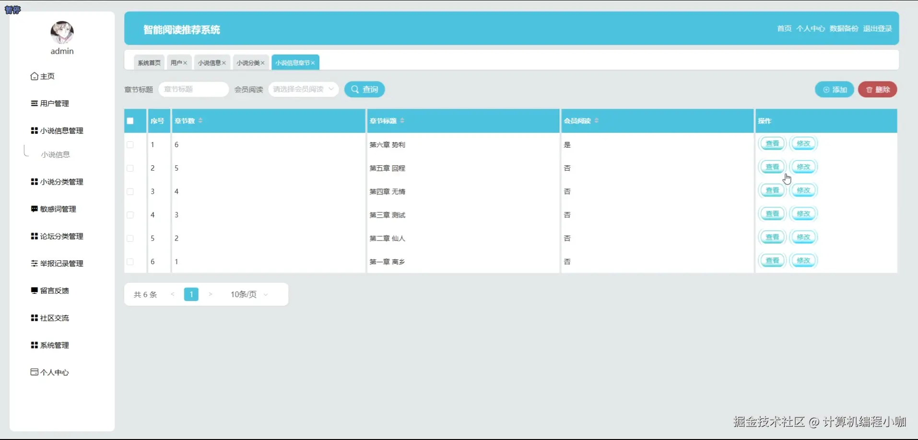
Task: Switch to 系统首页 tab
Action: 149,63
